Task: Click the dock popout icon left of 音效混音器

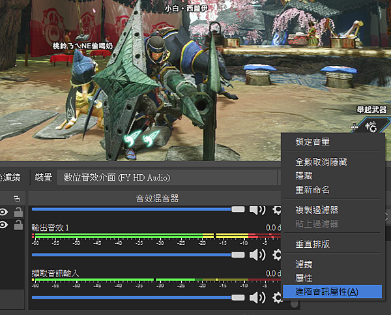Action: click(x=17, y=199)
